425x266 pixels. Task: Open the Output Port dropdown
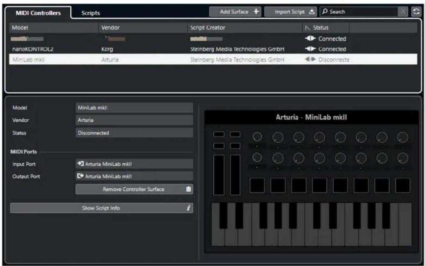(x=134, y=177)
